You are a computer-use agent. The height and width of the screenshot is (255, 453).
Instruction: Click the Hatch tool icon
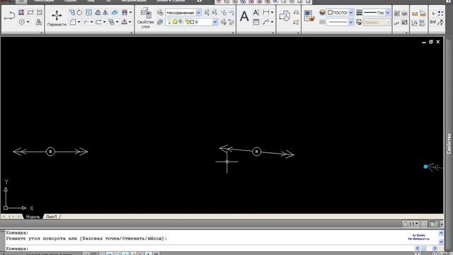[x=21, y=13]
